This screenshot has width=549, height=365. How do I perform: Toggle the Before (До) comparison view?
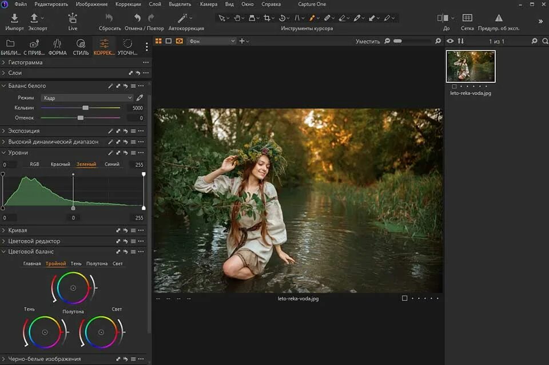[443, 18]
